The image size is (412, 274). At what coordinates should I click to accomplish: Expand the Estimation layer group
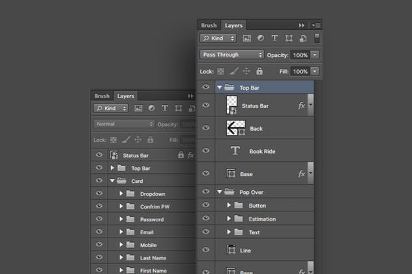[x=229, y=219]
